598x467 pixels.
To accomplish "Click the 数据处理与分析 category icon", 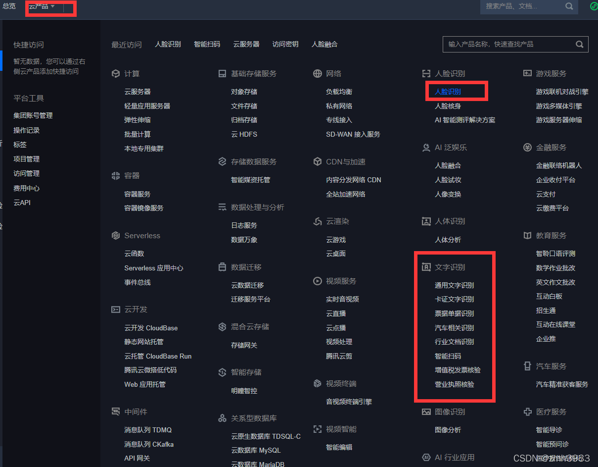I will 222,208.
